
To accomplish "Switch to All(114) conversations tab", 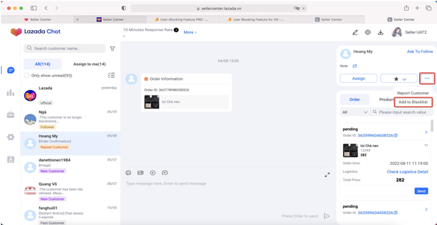I will tap(43, 64).
